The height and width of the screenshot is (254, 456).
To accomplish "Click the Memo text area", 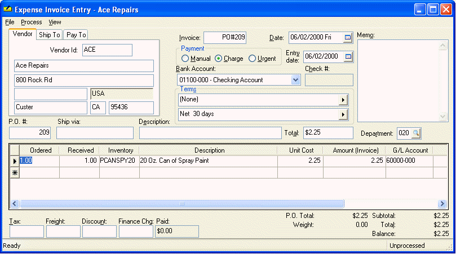I will click(x=399, y=81).
